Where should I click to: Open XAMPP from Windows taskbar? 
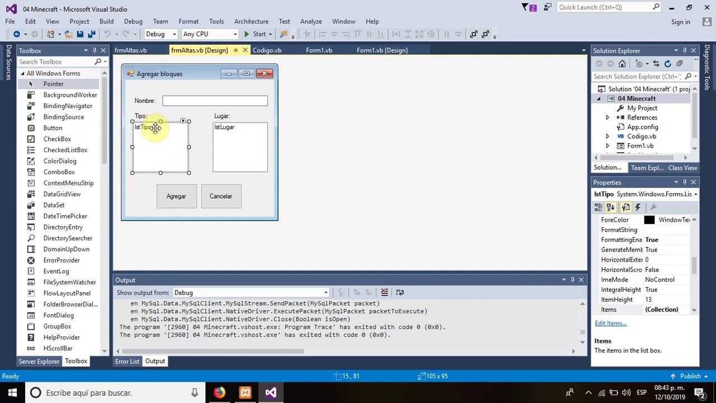coord(245,392)
